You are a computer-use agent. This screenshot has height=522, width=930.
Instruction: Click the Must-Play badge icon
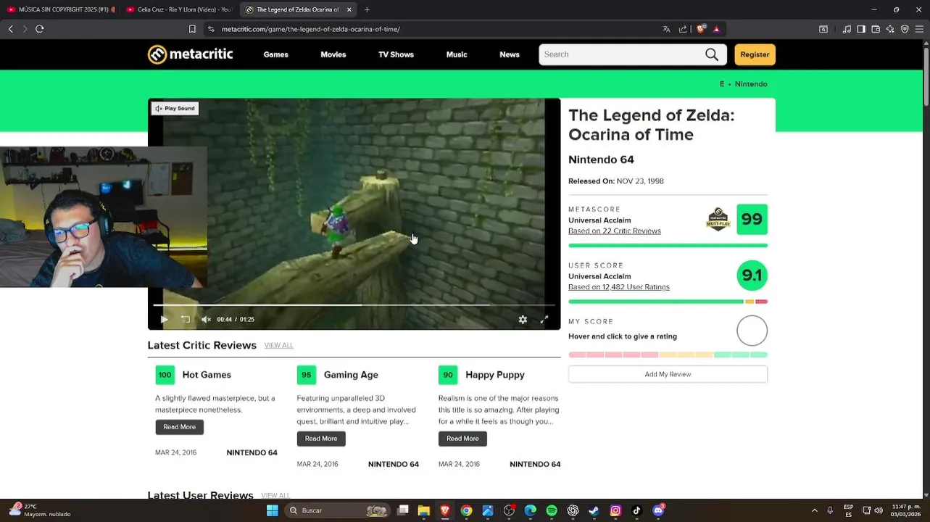point(718,219)
